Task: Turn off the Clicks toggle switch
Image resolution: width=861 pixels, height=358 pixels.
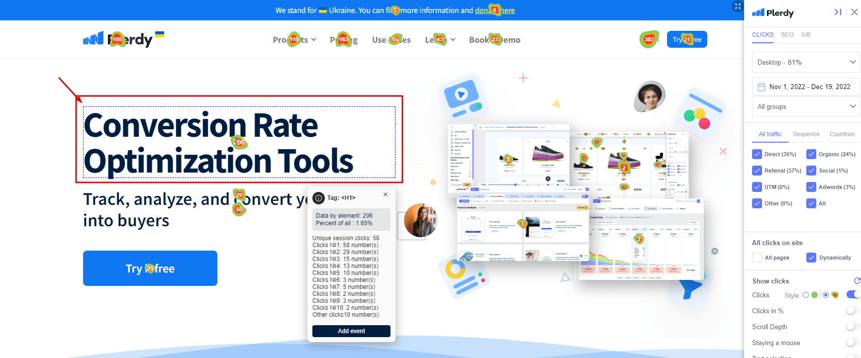Action: pos(853,294)
